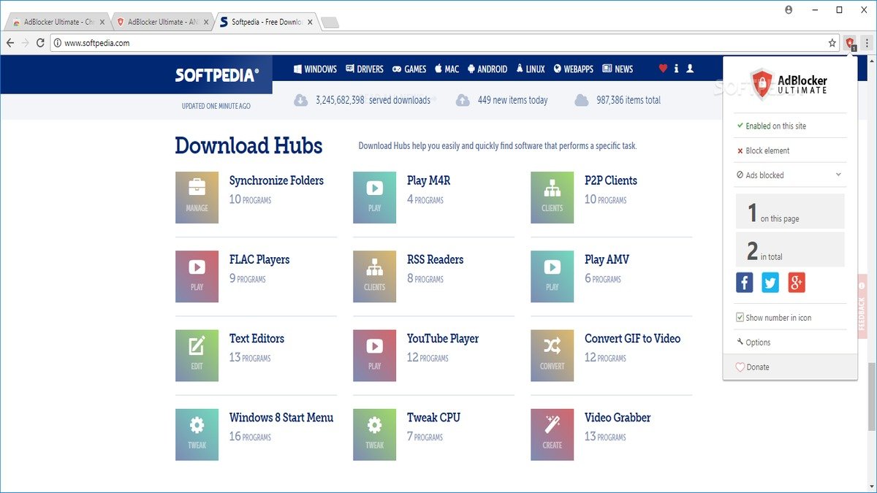Screen dimensions: 877x493
Task: Click the P2P Clients hub icon
Action: click(552, 197)
